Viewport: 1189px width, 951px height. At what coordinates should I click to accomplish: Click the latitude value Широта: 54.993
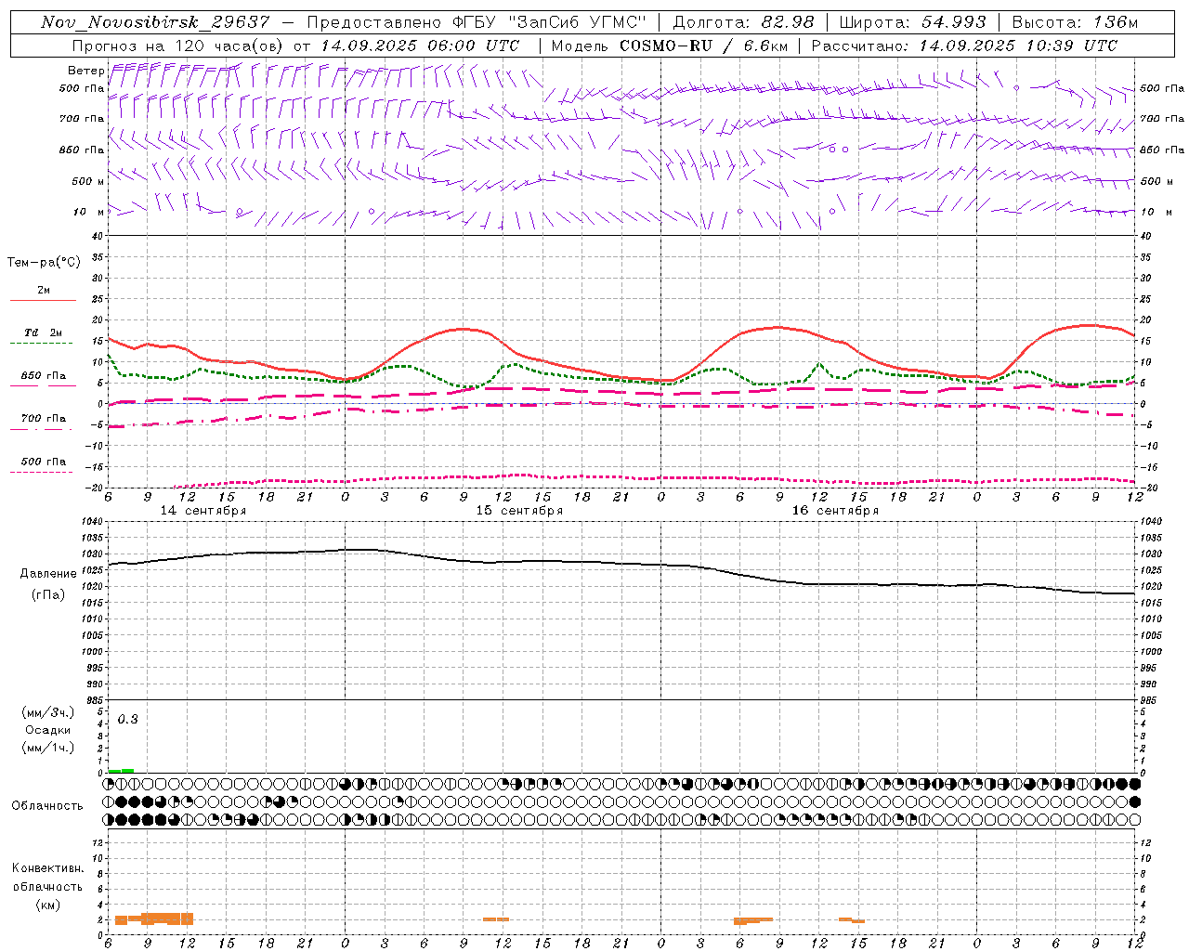pos(912,22)
